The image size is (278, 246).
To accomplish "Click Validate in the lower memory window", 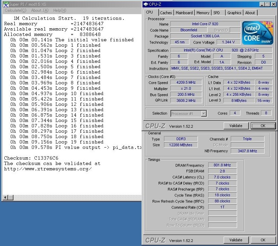I will point(236,240).
